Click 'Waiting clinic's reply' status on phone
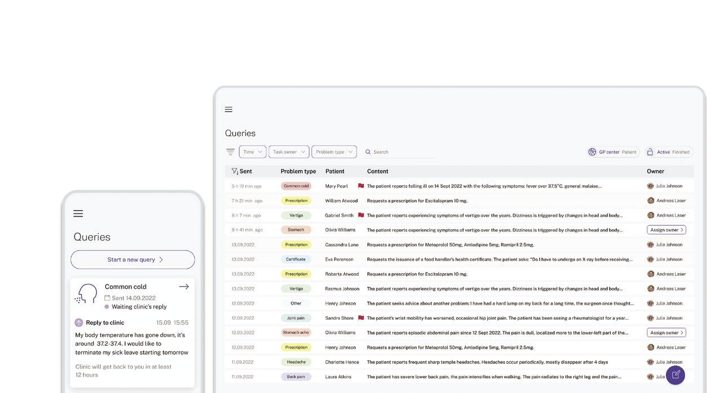 [x=139, y=307]
